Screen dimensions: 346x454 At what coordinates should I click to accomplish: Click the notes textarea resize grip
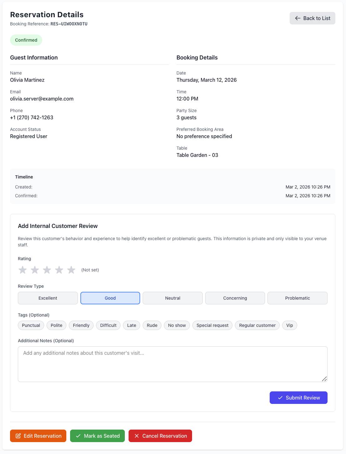pos(325,379)
